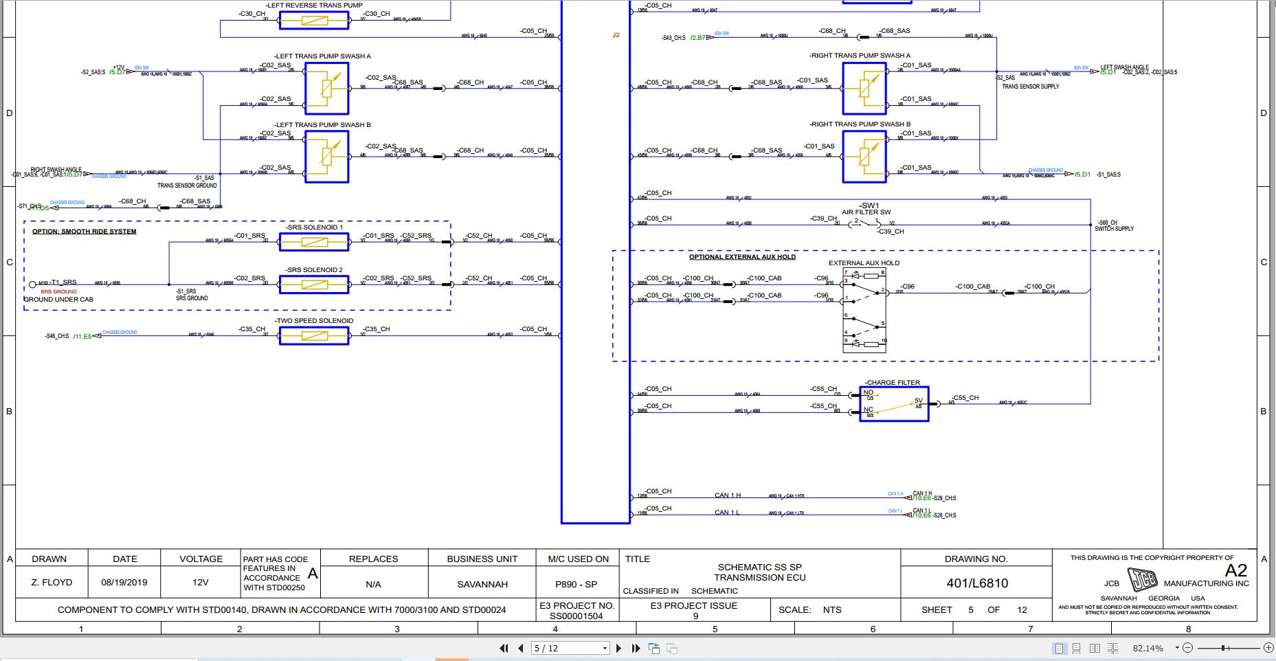Click the zoom in plus icon

[1268, 648]
